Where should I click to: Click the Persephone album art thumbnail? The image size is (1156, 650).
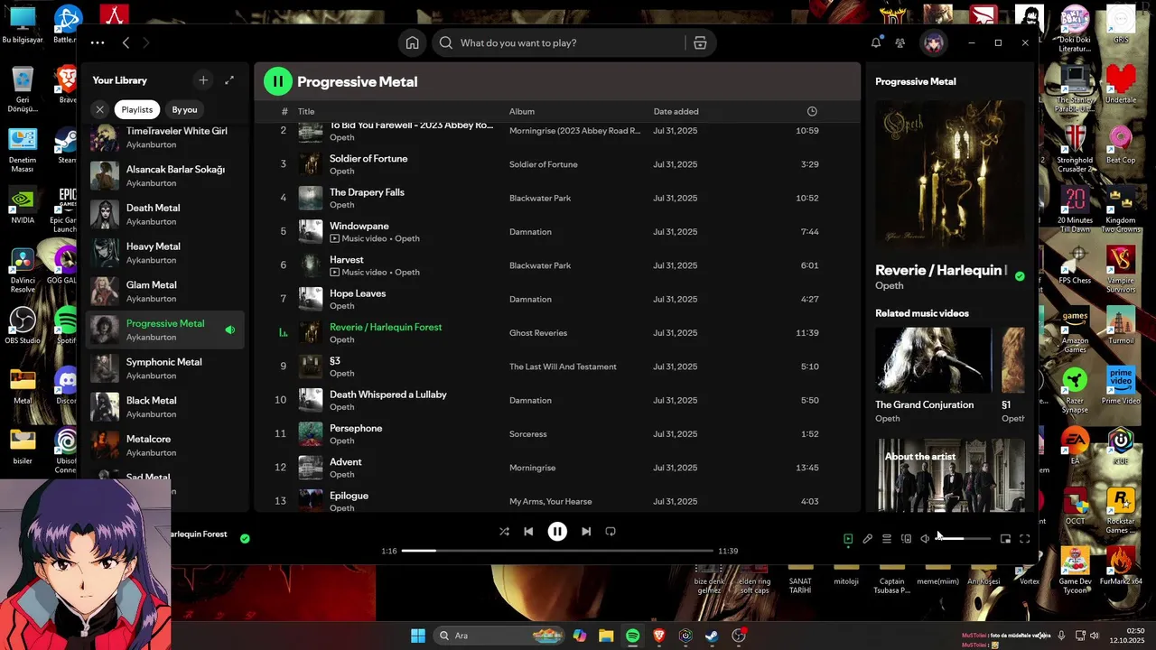(311, 434)
